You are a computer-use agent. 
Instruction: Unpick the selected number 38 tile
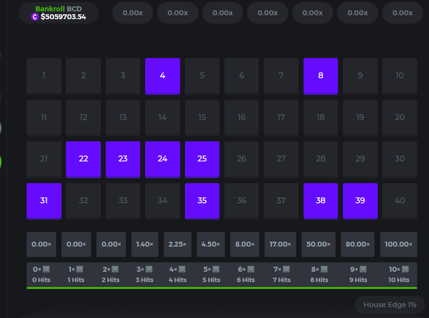pos(321,201)
